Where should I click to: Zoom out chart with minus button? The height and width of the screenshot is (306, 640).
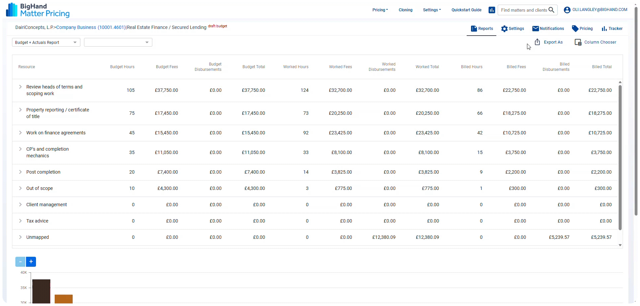(x=20, y=262)
